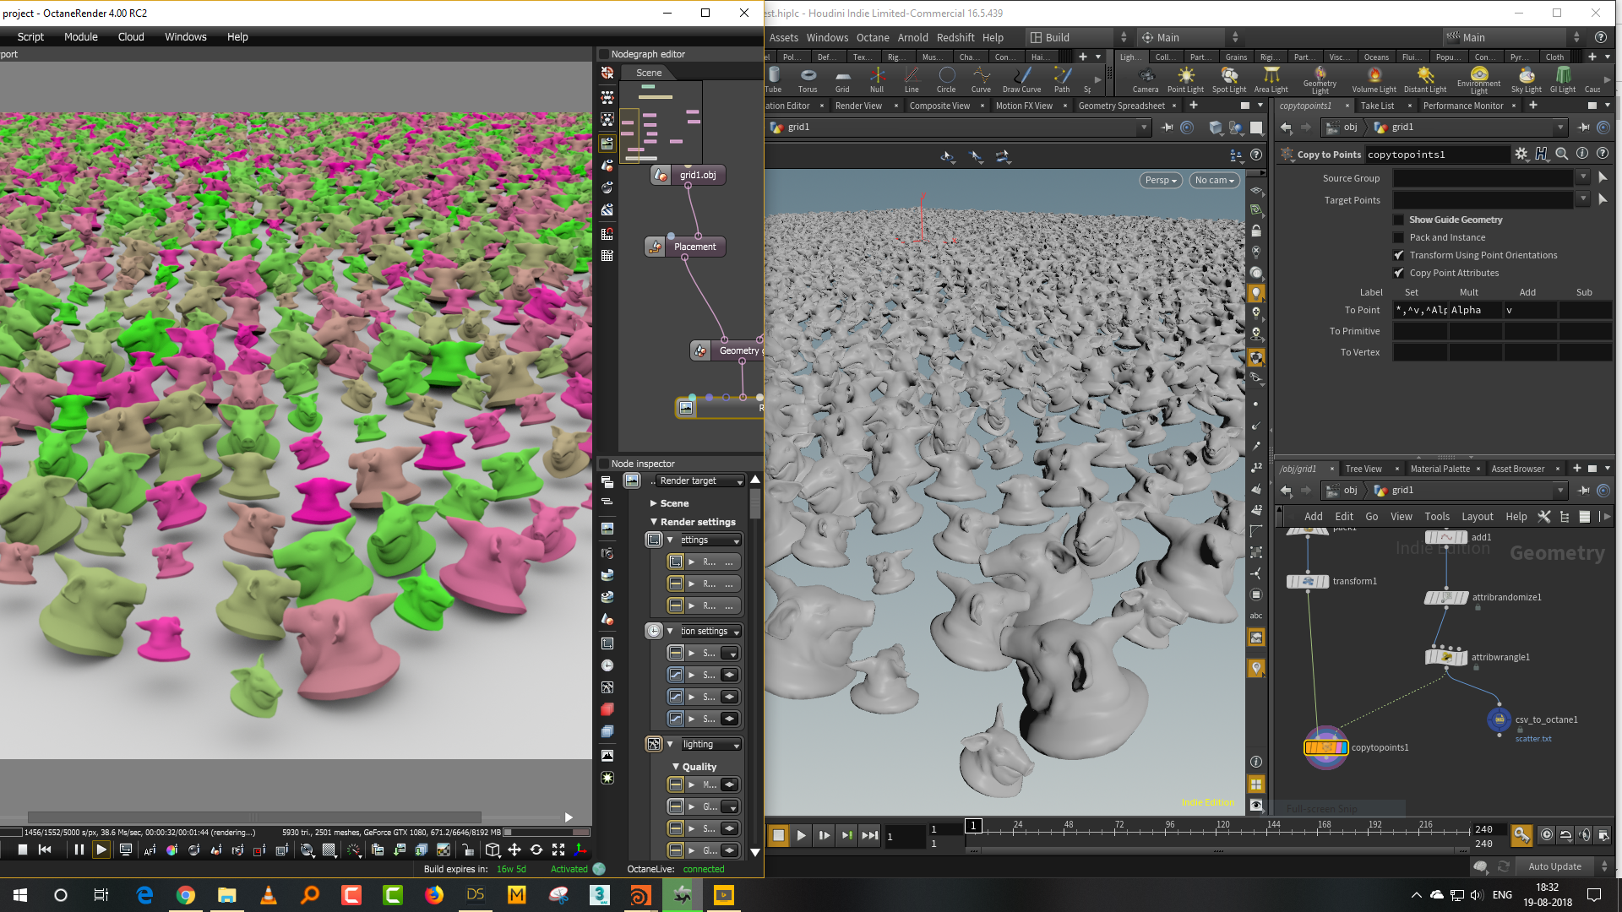Enable Pack and Instance checkbox
This screenshot has width=1622, height=912.
pos(1399,237)
